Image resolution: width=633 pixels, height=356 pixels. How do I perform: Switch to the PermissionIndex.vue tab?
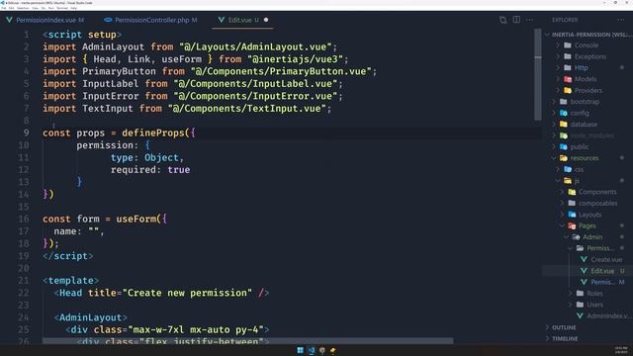point(45,20)
